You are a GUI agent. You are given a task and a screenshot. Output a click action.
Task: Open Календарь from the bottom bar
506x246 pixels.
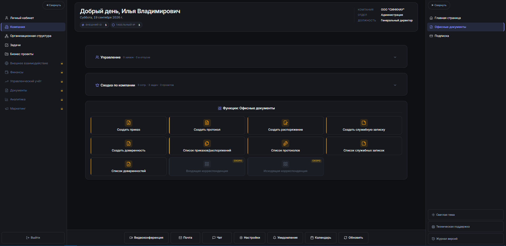[x=321, y=238]
